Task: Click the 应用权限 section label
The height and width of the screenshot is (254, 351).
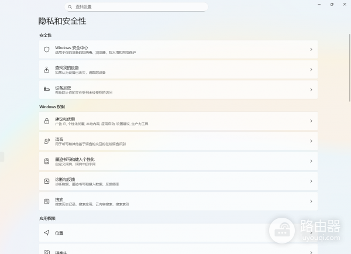Action: pyautogui.click(x=47, y=218)
